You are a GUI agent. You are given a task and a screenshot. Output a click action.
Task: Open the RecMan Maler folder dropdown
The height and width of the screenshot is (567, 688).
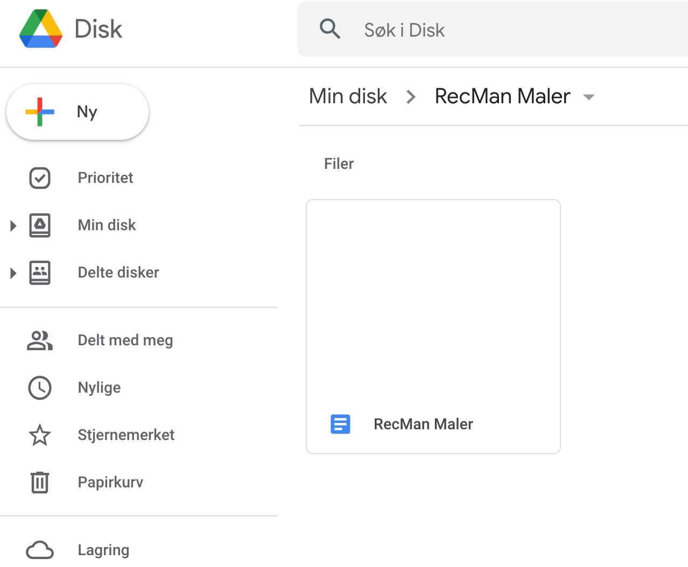pos(589,97)
